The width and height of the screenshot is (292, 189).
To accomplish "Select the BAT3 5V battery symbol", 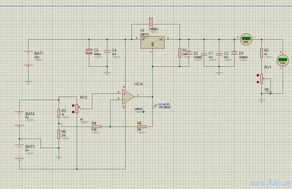I will tap(19, 152).
